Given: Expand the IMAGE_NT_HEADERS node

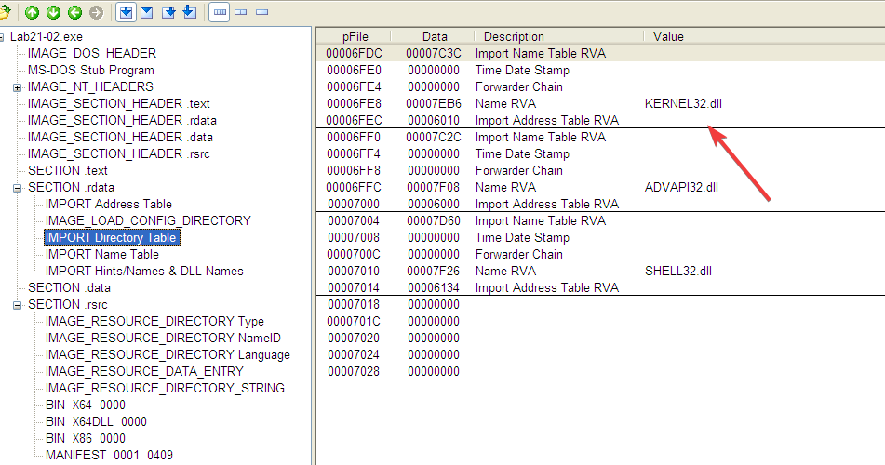Looking at the screenshot, I should coord(18,87).
